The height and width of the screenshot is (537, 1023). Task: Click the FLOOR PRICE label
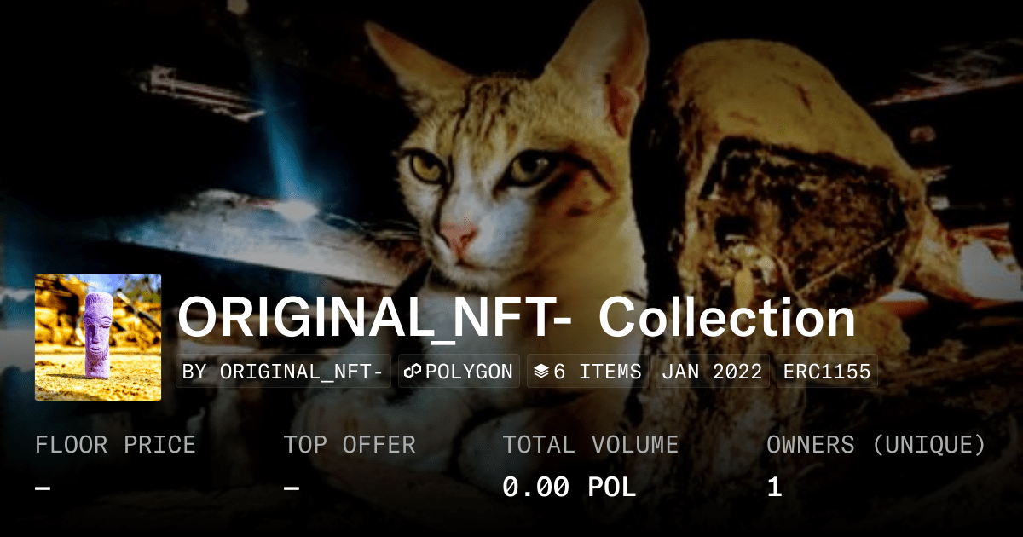pyautogui.click(x=115, y=445)
